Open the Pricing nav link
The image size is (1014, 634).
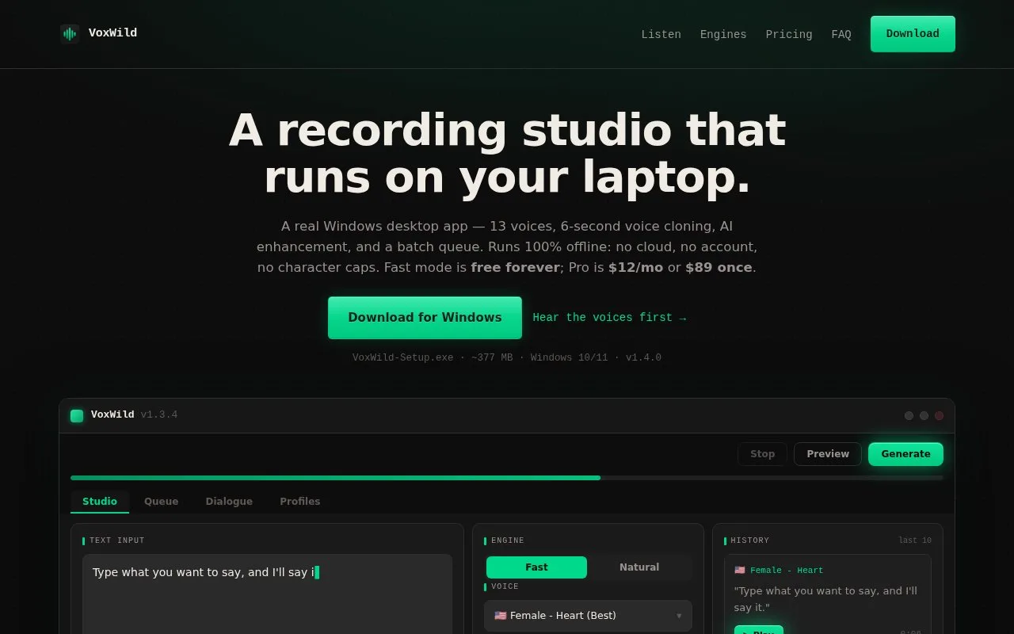[789, 35]
